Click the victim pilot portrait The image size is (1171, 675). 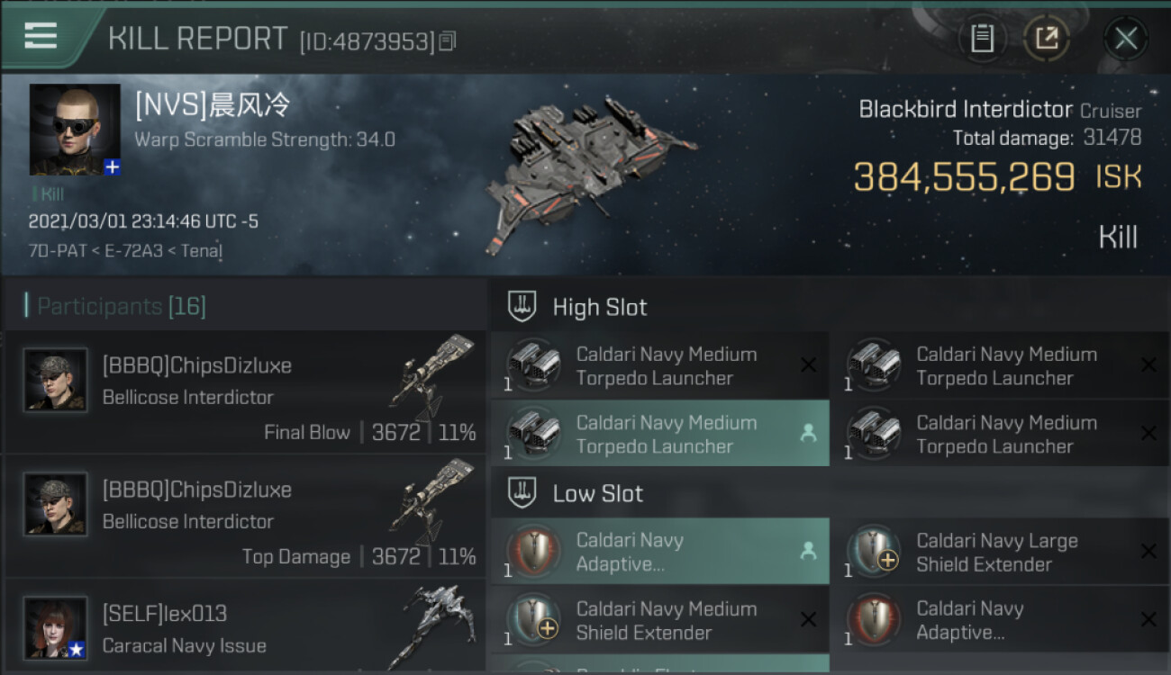pos(75,130)
